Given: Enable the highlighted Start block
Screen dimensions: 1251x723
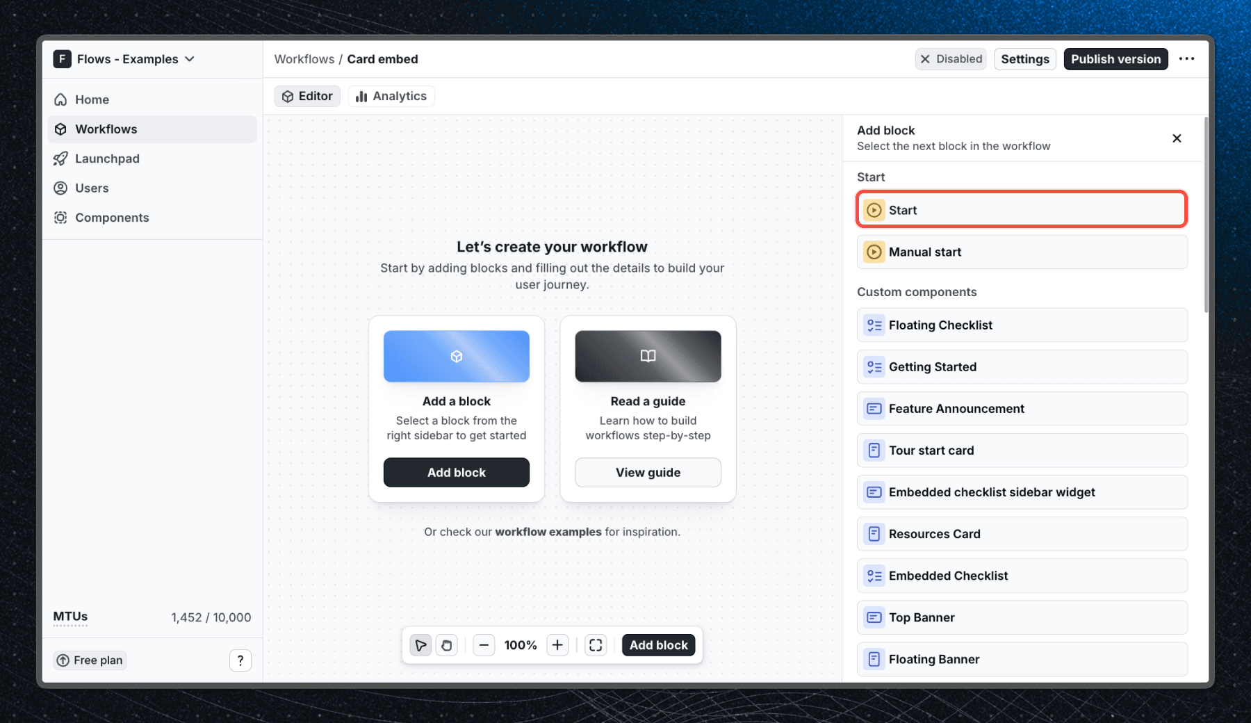Looking at the screenshot, I should point(1020,209).
